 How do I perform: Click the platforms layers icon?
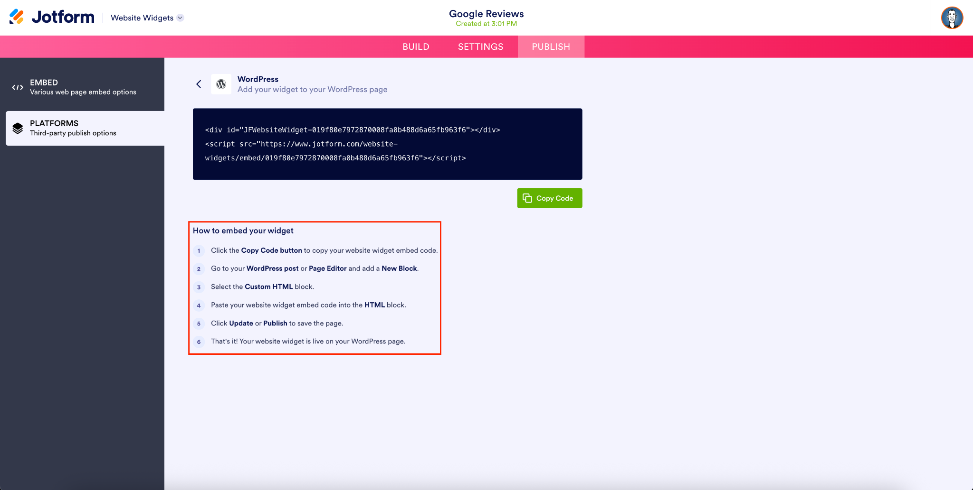(18, 128)
